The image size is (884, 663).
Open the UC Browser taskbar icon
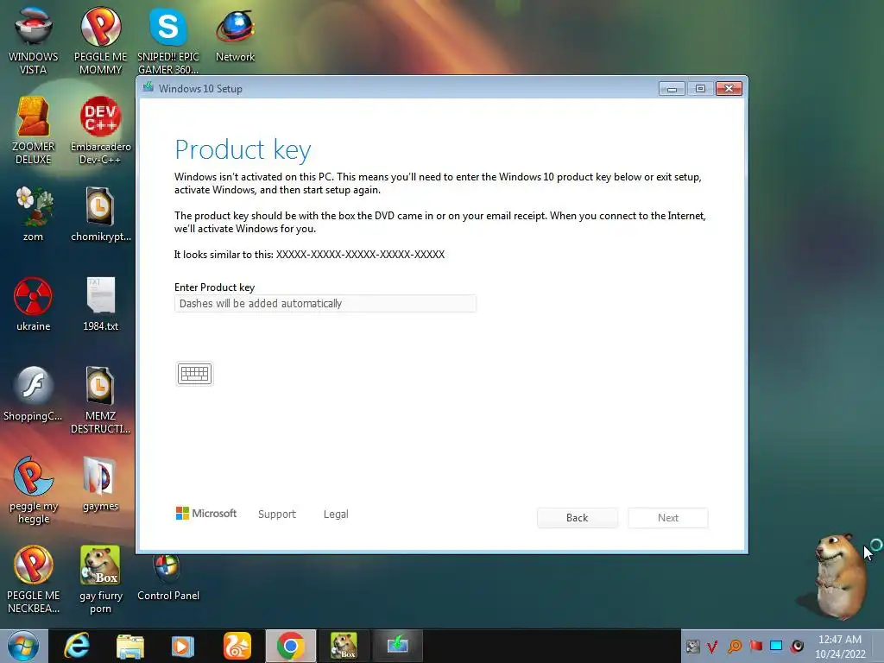coord(237,646)
